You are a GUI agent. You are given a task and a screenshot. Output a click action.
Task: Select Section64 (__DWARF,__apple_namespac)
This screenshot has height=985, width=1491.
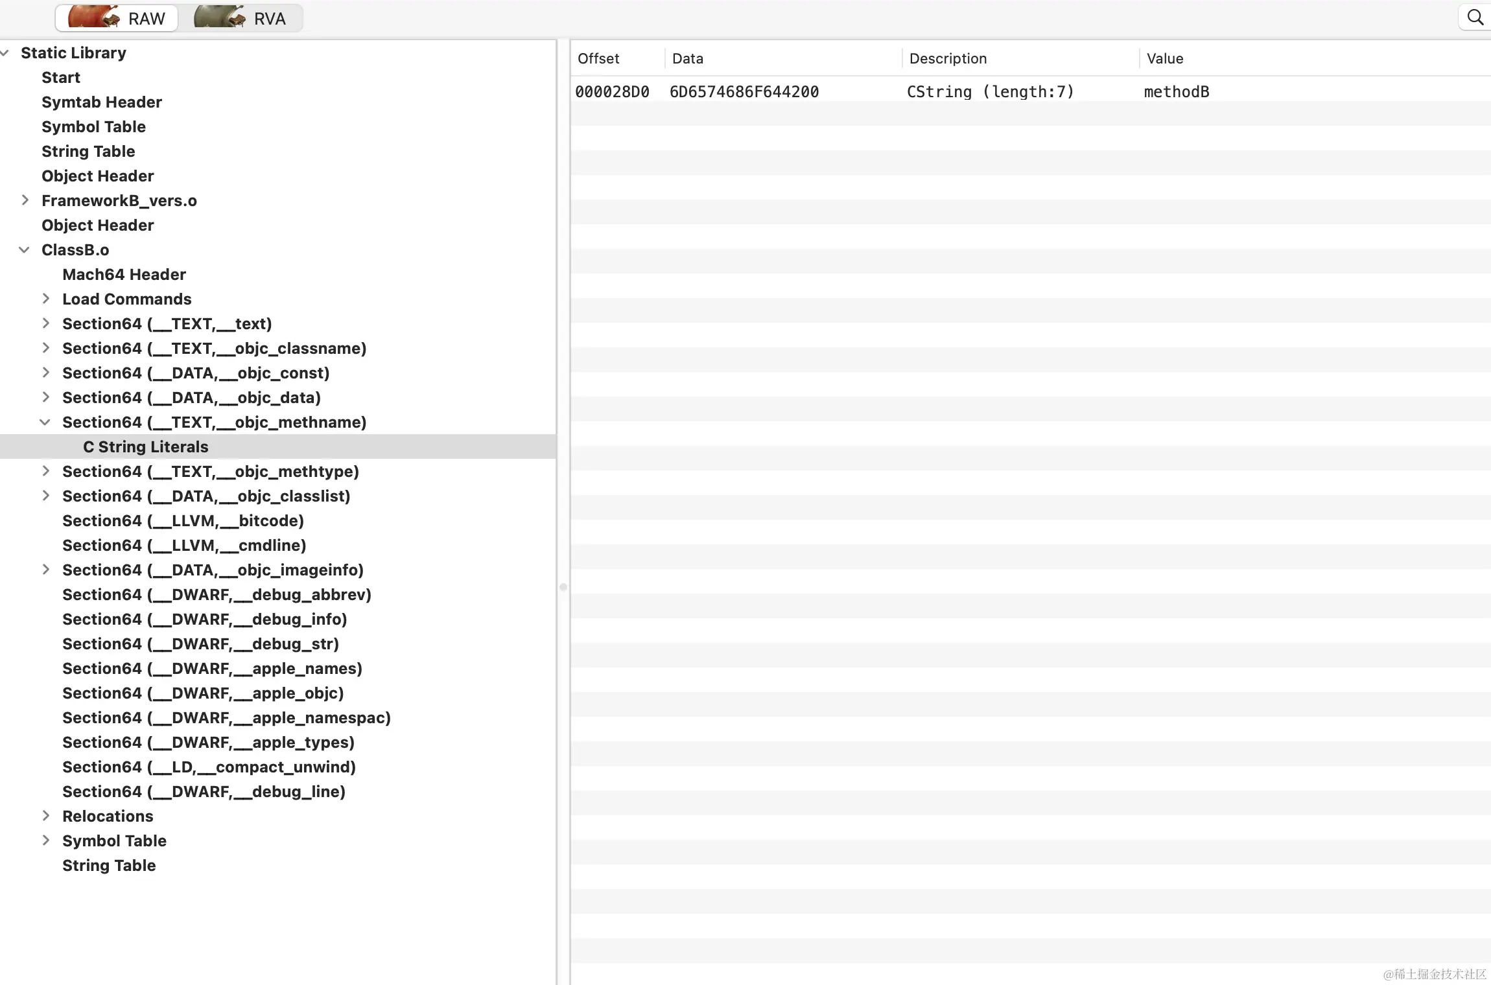226,717
